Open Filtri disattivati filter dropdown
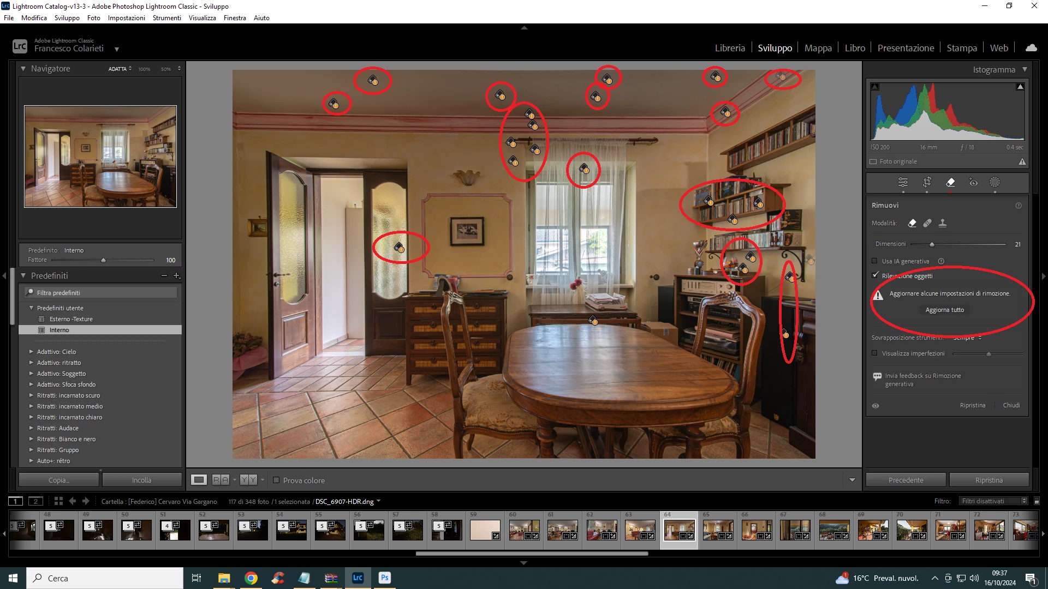The image size is (1048, 589). (993, 501)
